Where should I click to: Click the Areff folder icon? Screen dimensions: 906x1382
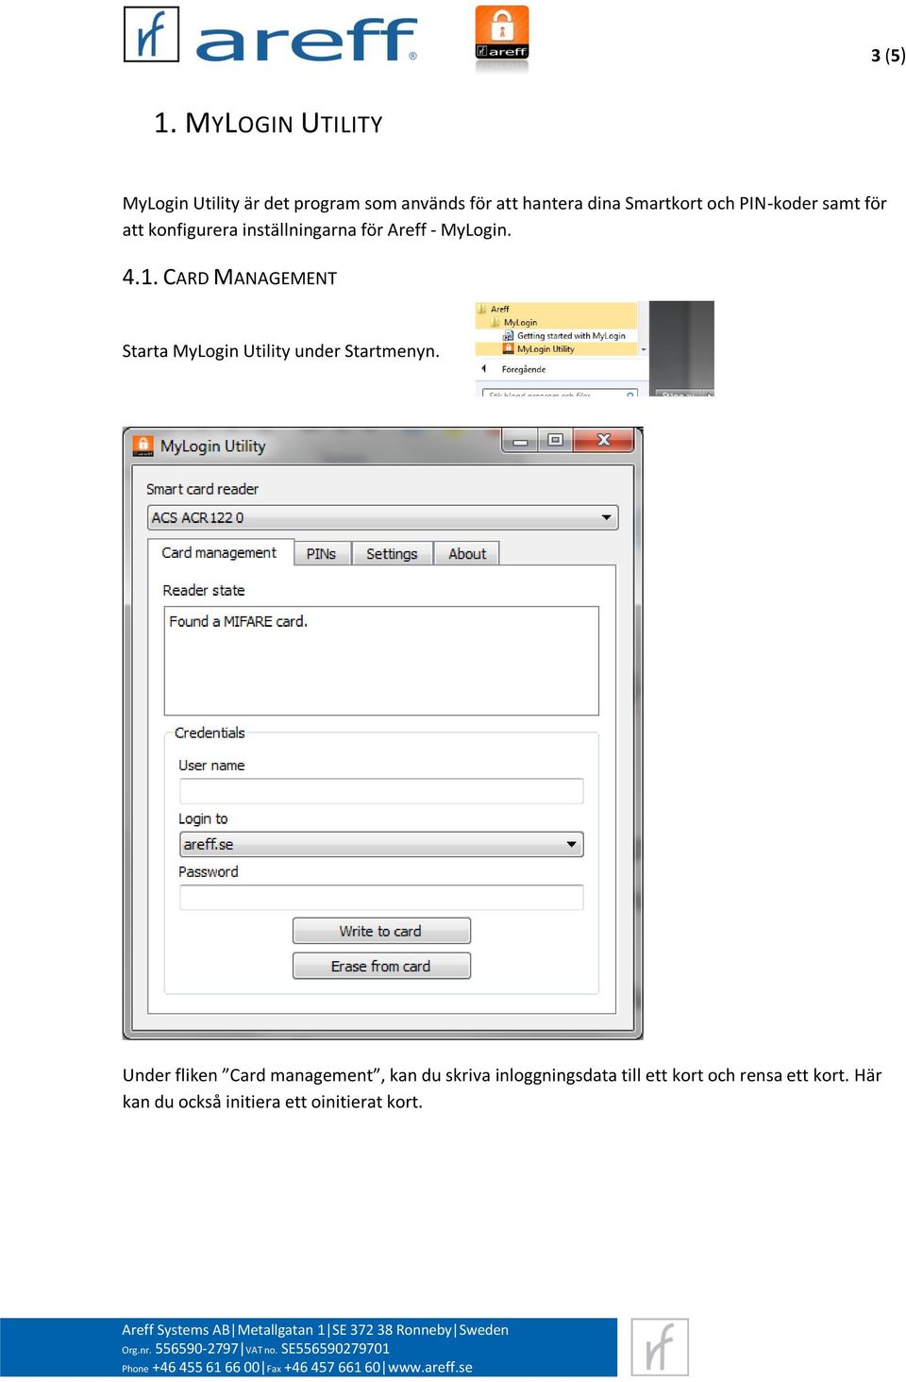(x=482, y=309)
